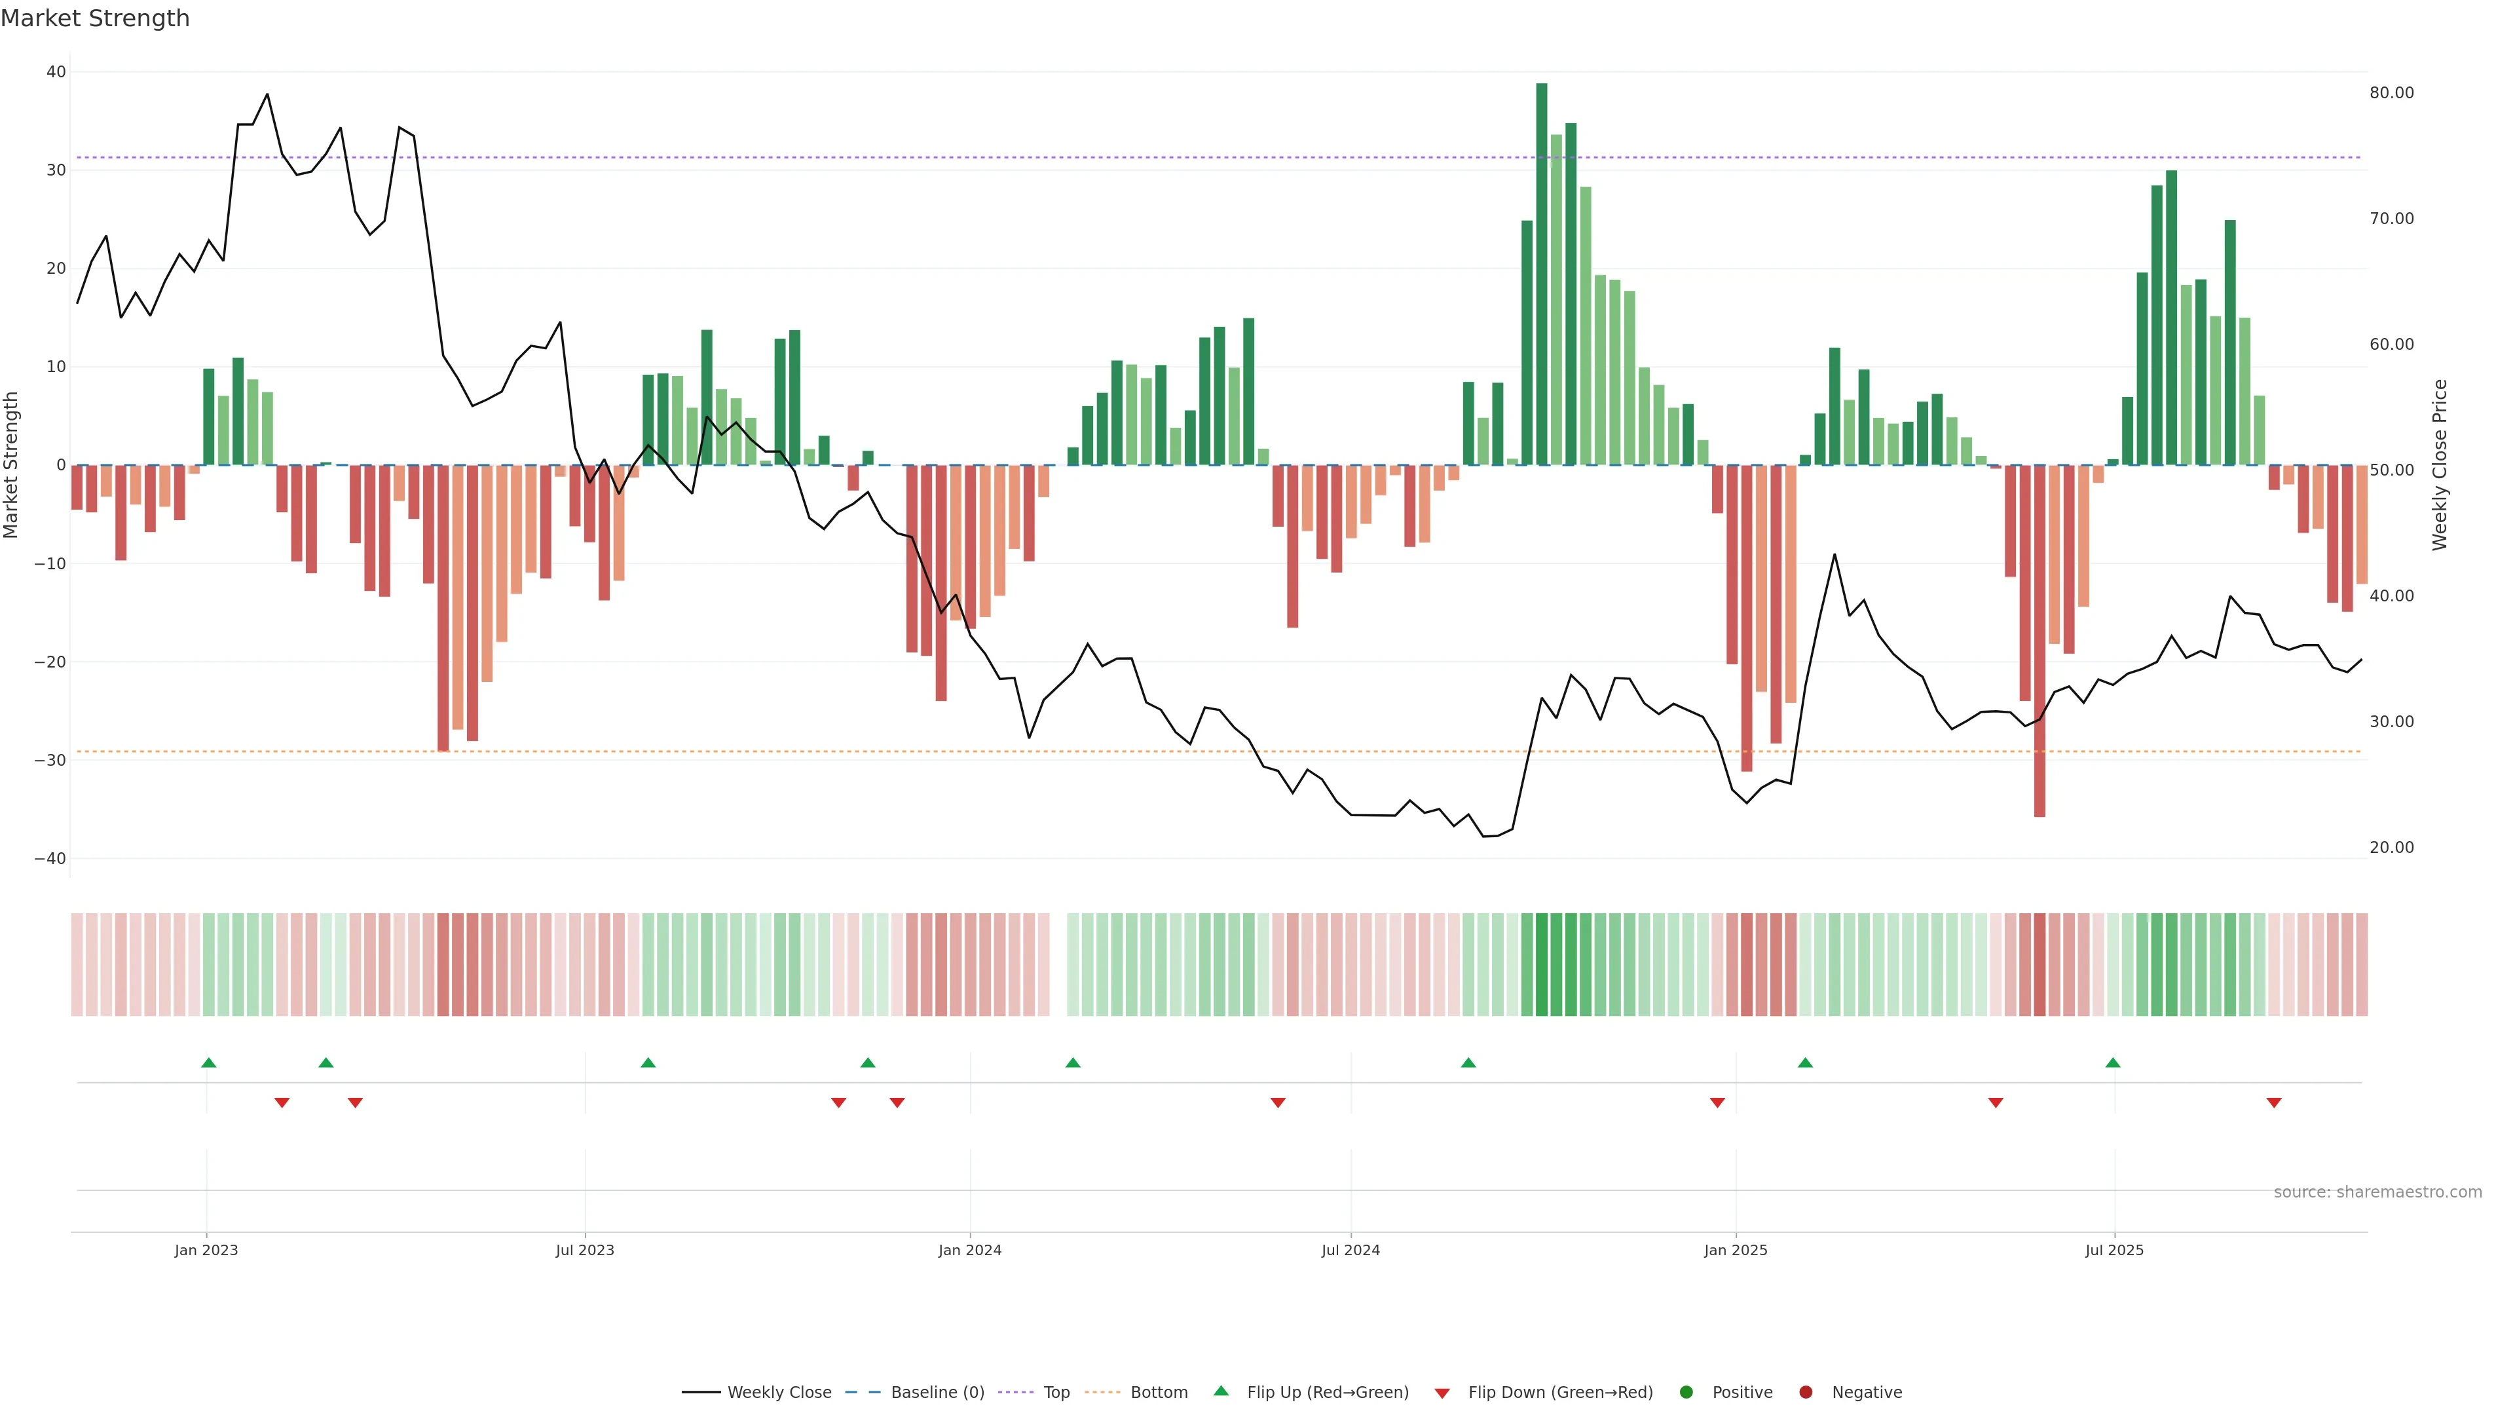
Task: Click the flip-up triangle marker at Jan 2023
Action: pos(208,1063)
